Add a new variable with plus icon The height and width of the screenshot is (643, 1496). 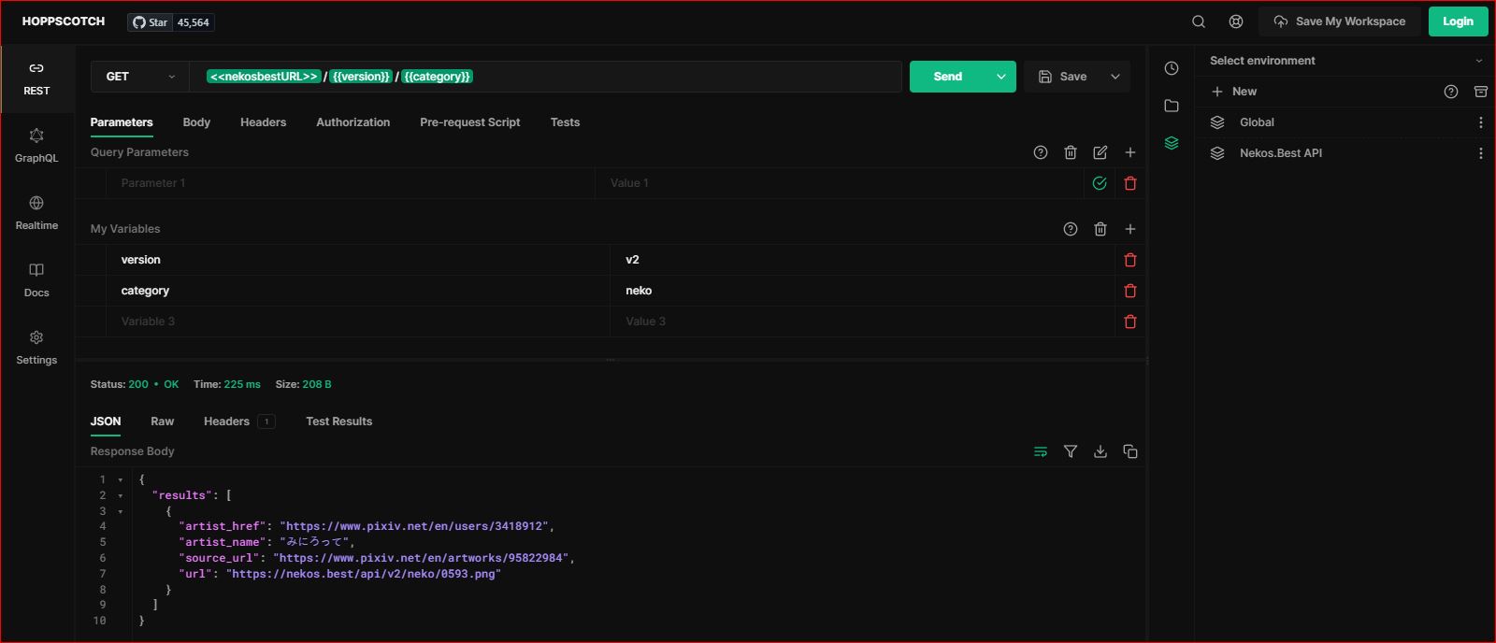[1130, 229]
